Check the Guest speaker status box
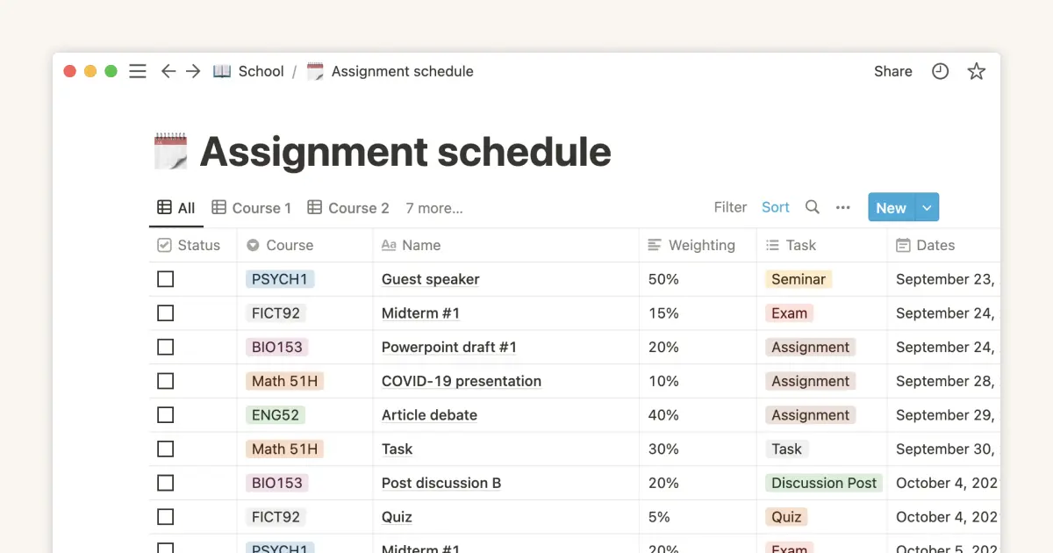The image size is (1053, 553). (165, 279)
